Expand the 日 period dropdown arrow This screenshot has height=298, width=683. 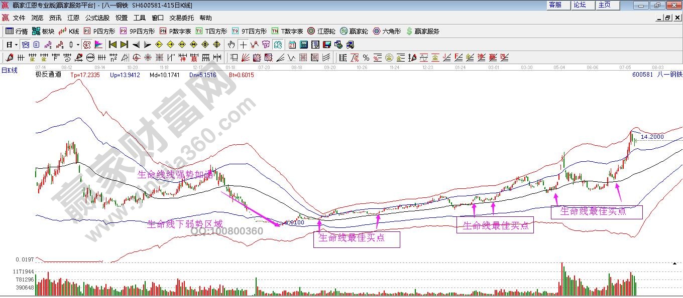pos(16,45)
